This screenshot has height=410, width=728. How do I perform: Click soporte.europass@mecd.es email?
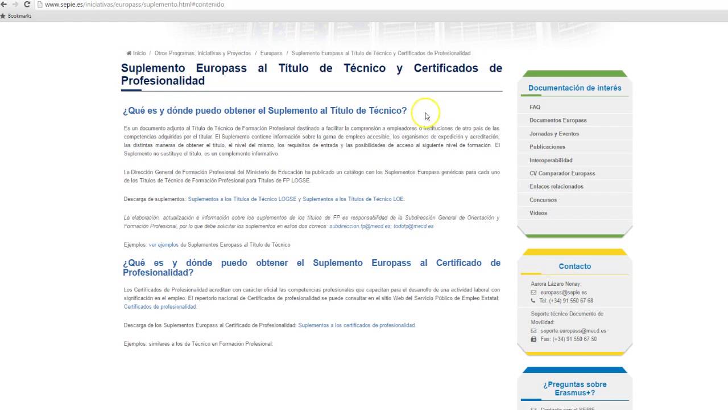(x=573, y=331)
